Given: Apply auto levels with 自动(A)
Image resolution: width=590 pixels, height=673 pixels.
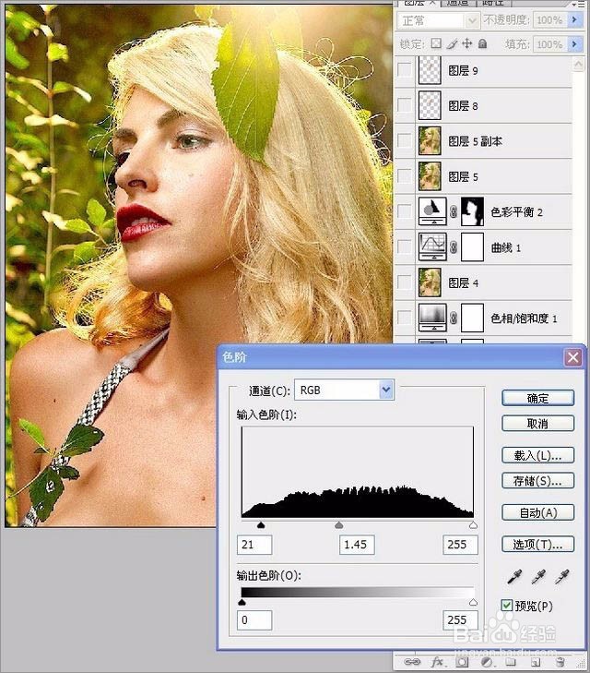Looking at the screenshot, I should coord(537,512).
